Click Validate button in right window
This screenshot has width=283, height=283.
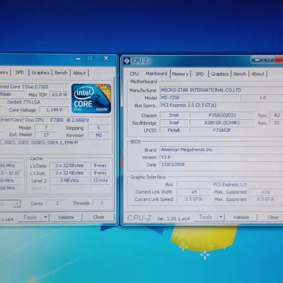coord(241,217)
